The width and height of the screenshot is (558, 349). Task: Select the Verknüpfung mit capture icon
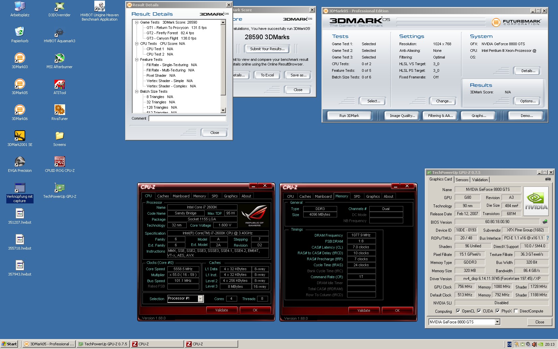click(20, 187)
